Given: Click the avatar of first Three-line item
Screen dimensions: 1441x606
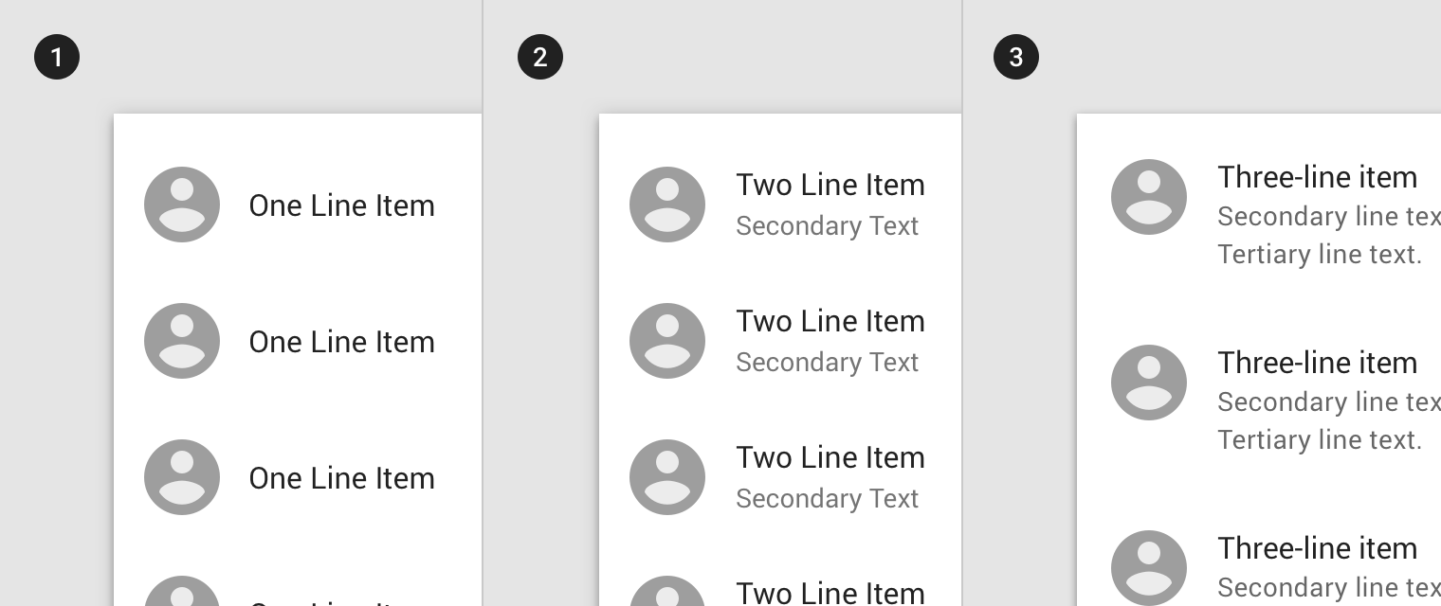Looking at the screenshot, I should point(1149,197).
